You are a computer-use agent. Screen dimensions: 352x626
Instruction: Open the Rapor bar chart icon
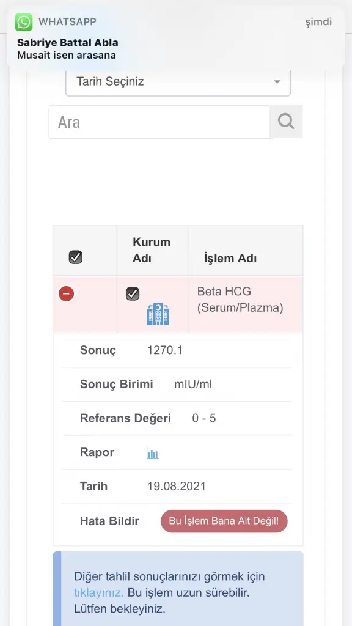coord(152,453)
